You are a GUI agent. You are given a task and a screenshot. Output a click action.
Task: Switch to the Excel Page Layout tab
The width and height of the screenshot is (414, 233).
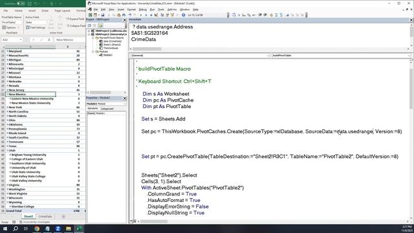(62, 11)
